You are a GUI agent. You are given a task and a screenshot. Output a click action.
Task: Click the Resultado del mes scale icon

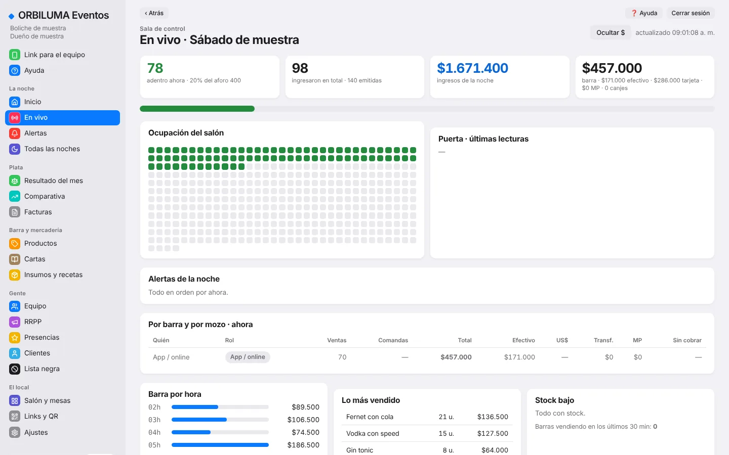pyautogui.click(x=15, y=180)
